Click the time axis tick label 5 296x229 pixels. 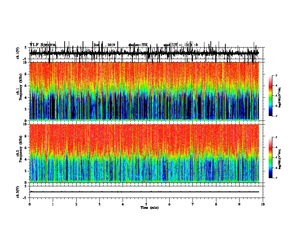[x=146, y=204]
